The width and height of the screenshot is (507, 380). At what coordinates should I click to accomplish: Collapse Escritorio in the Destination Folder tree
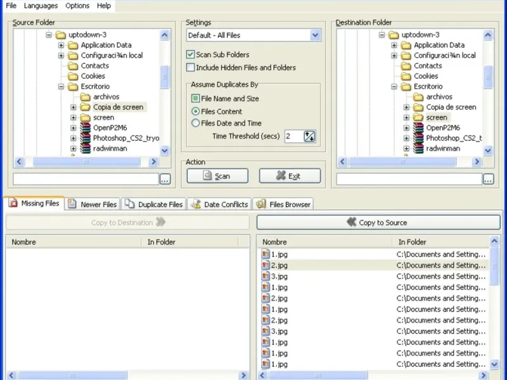click(394, 86)
